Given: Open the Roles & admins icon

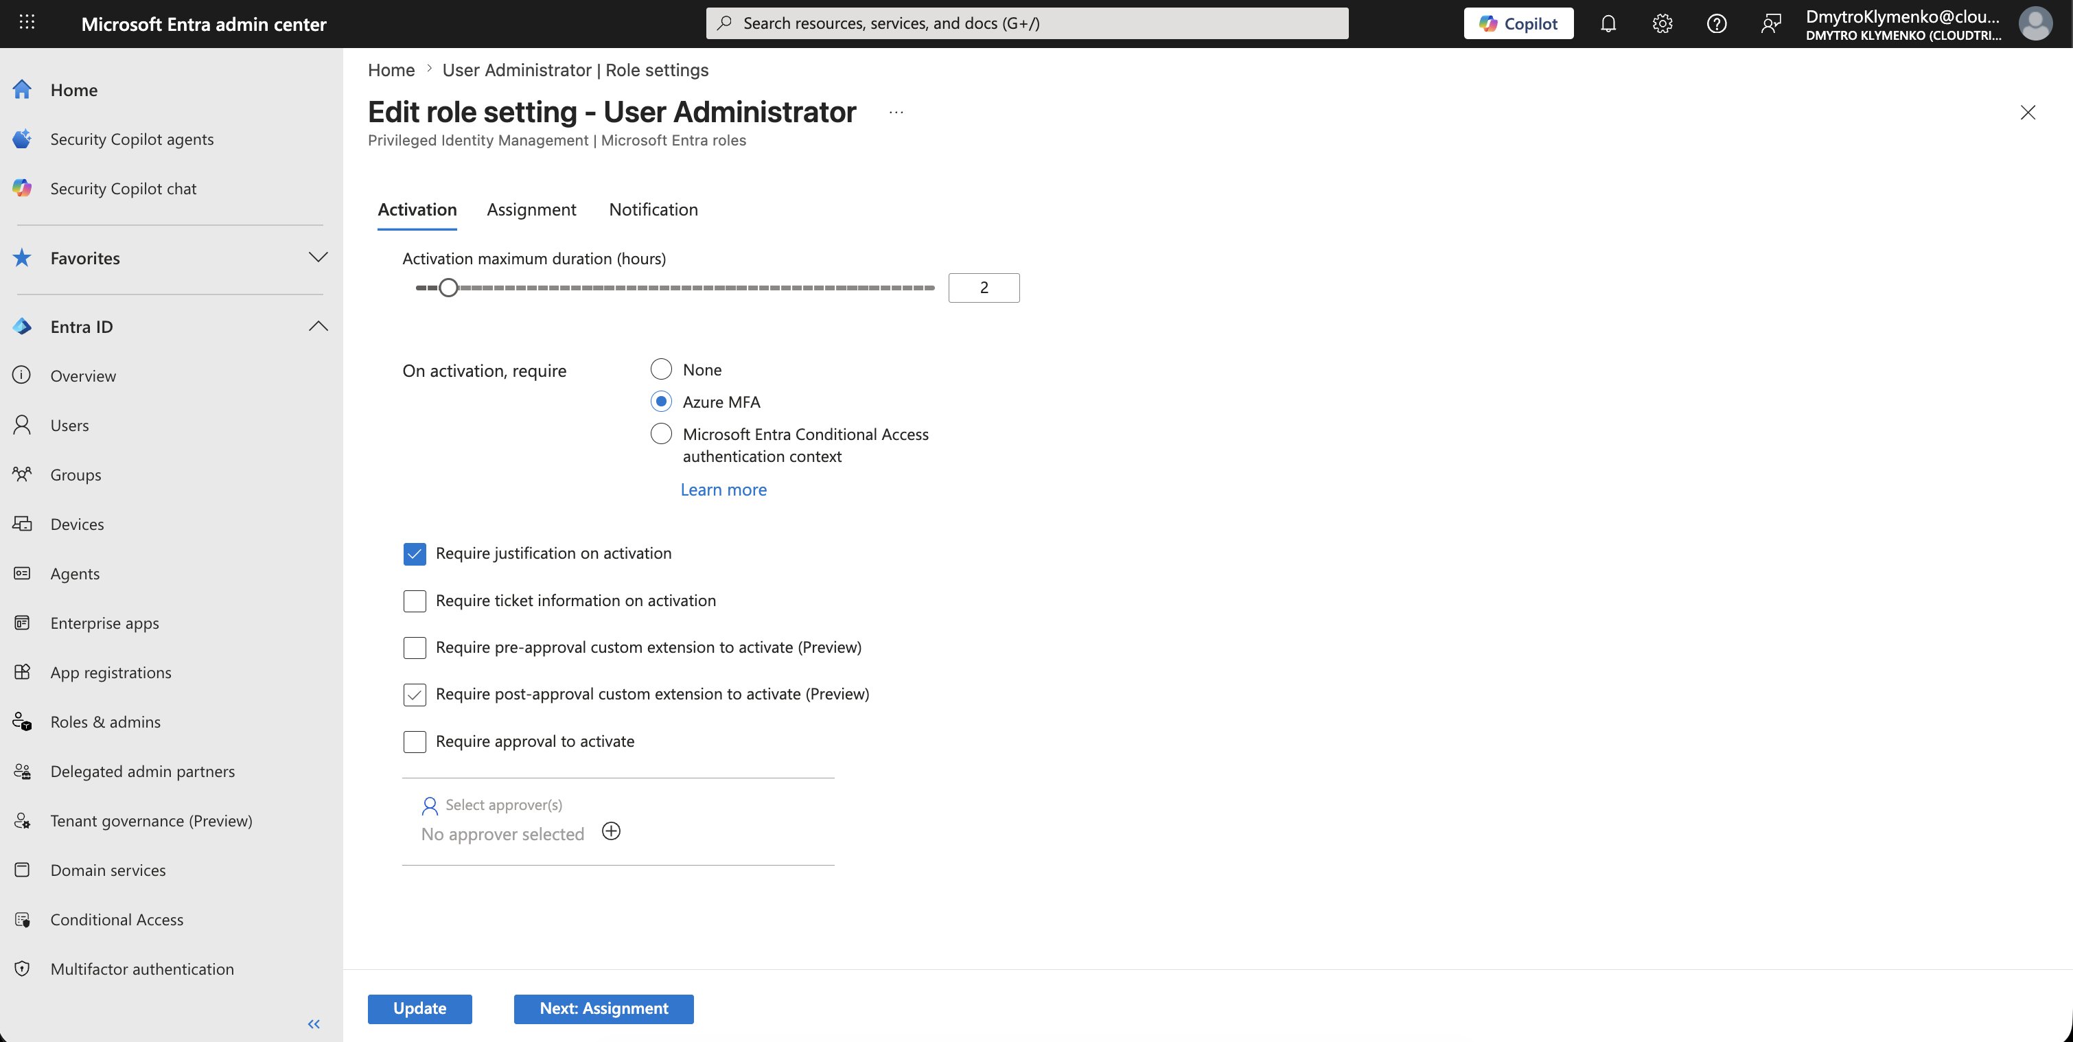Looking at the screenshot, I should pyautogui.click(x=22, y=721).
